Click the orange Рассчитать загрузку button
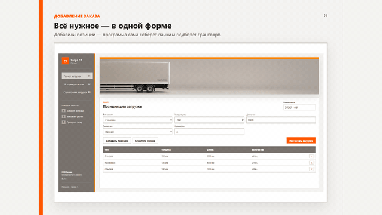Image resolution: width=382 pixels, height=215 pixels. [301, 141]
